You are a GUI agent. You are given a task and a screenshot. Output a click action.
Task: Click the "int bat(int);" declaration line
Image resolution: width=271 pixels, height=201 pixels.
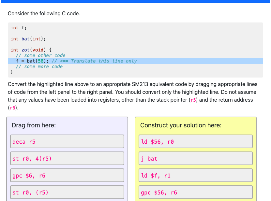point(28,39)
